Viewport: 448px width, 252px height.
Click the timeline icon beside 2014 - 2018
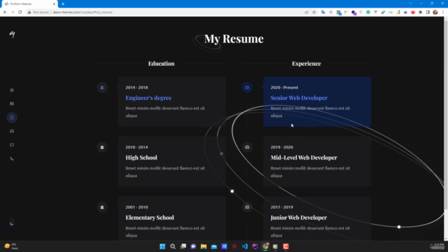pyautogui.click(x=102, y=87)
